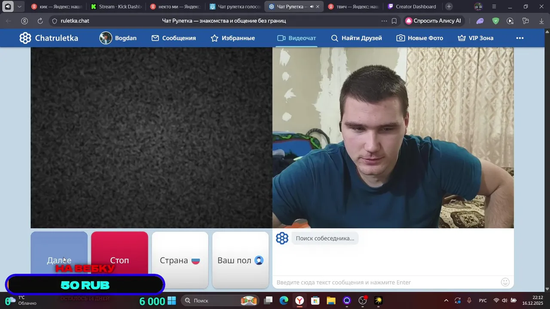Expand the tab groups dropdown arrow
Image resolution: width=550 pixels, height=309 pixels.
pos(19,6)
